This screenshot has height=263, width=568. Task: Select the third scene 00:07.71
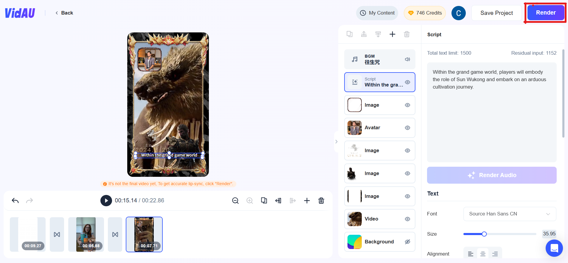[144, 234]
